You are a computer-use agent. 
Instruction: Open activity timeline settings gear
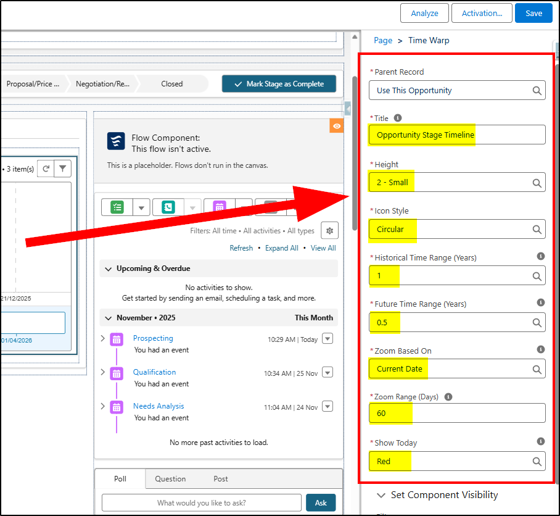pyautogui.click(x=329, y=230)
